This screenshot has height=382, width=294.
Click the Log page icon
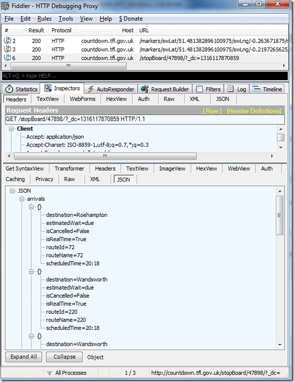231,89
